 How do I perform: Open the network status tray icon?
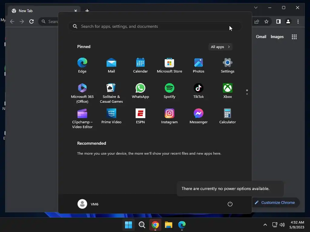[275, 225]
